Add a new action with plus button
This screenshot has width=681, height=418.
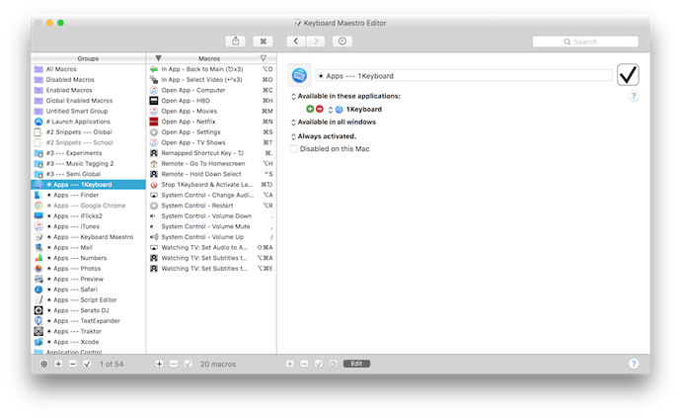(290, 364)
